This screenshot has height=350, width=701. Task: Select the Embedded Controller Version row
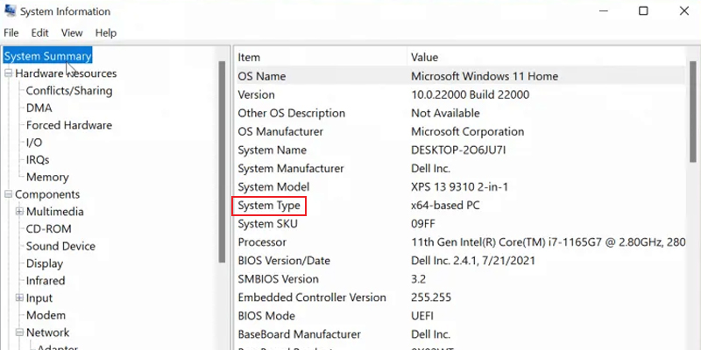tap(460, 297)
